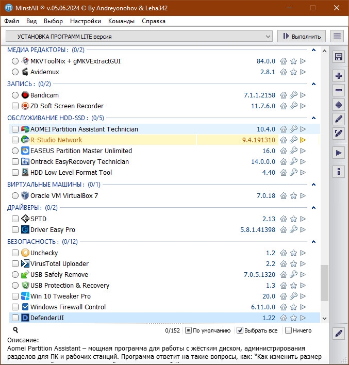
Task: Click the Выполнить button
Action: click(x=302, y=36)
